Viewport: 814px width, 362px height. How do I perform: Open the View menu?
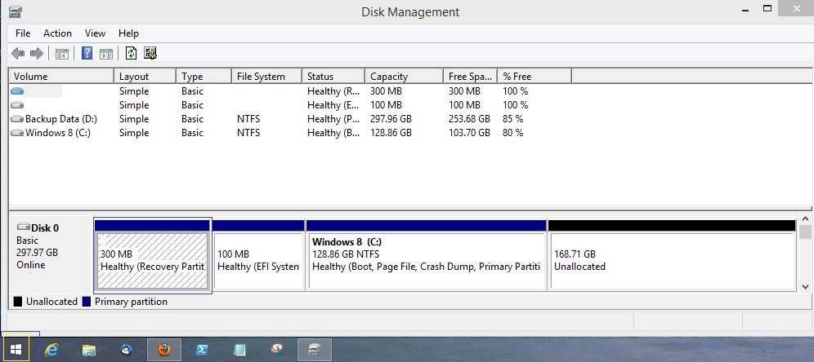(x=95, y=33)
